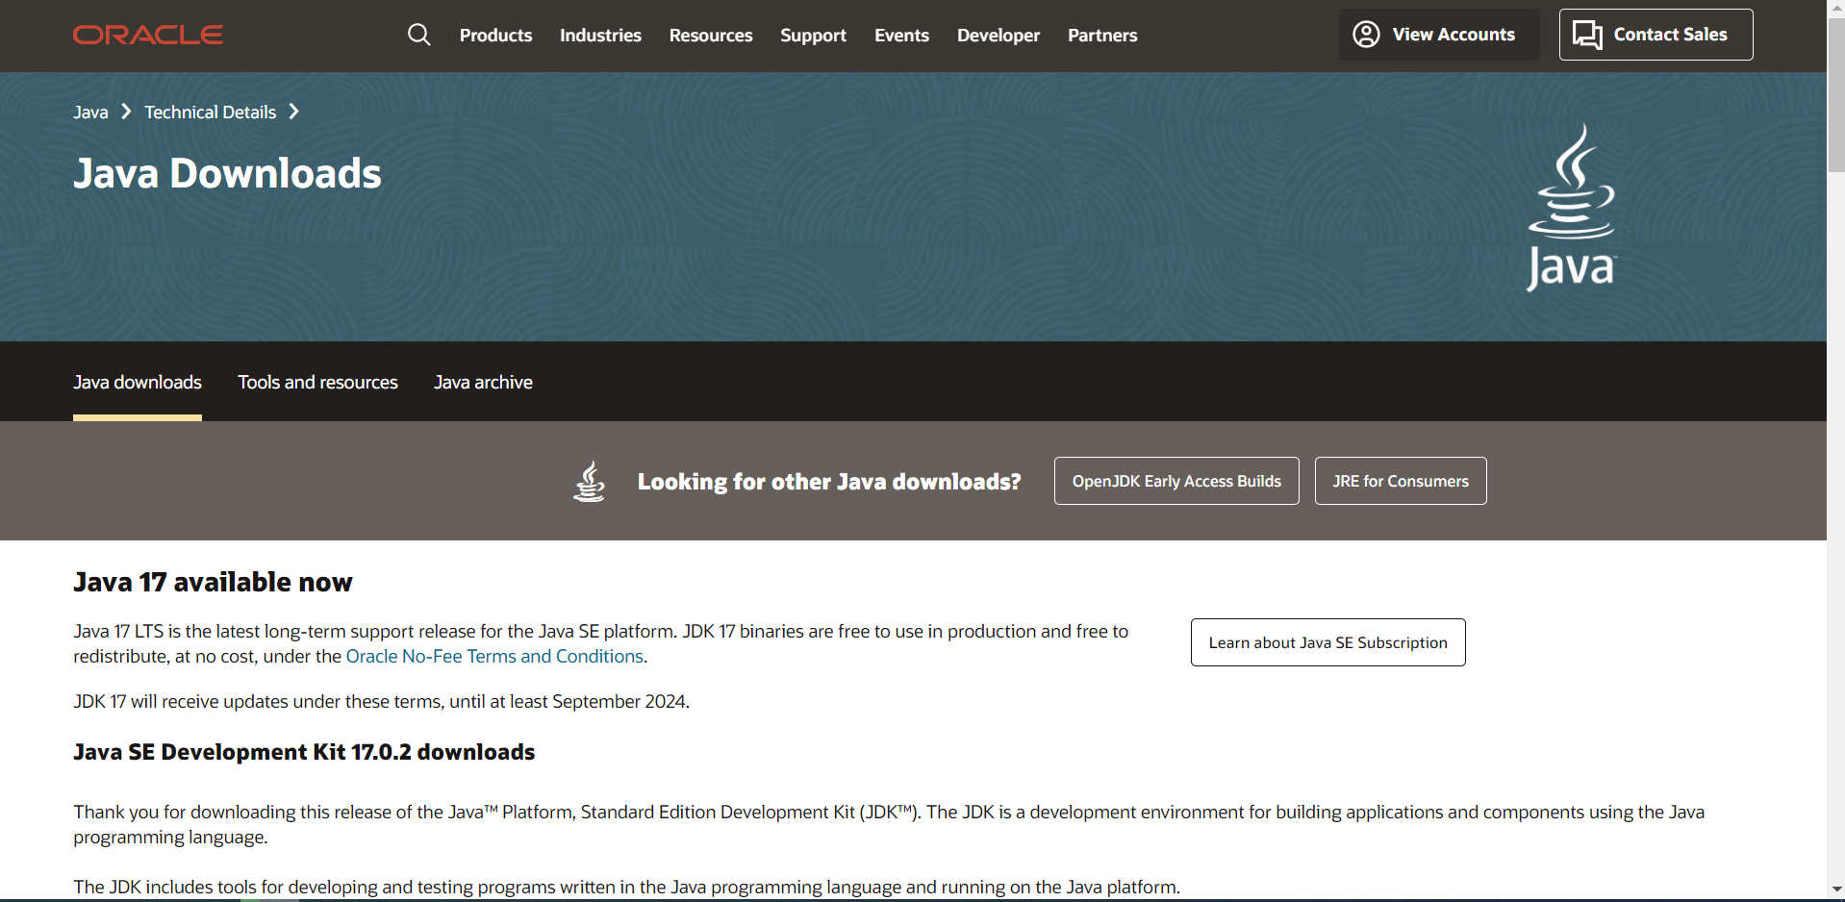
Task: Click Contact Sales button
Action: [x=1655, y=35]
